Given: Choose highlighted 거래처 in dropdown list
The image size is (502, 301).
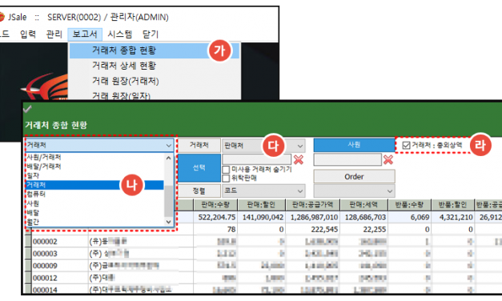Looking at the screenshot, I should pyautogui.click(x=94, y=185).
